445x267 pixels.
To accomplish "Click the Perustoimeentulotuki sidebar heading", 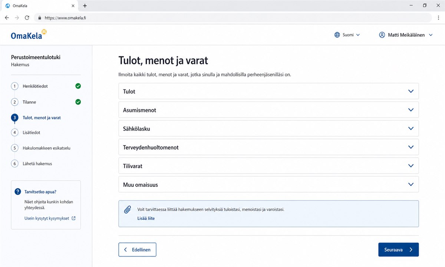I will tap(36, 57).
